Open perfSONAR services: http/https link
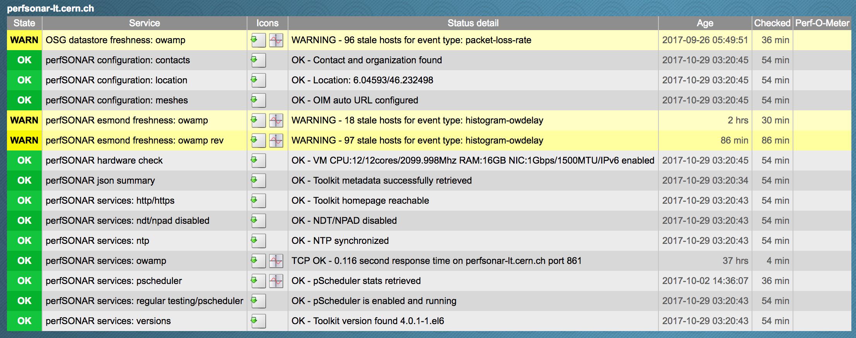856x338 pixels. coord(110,201)
